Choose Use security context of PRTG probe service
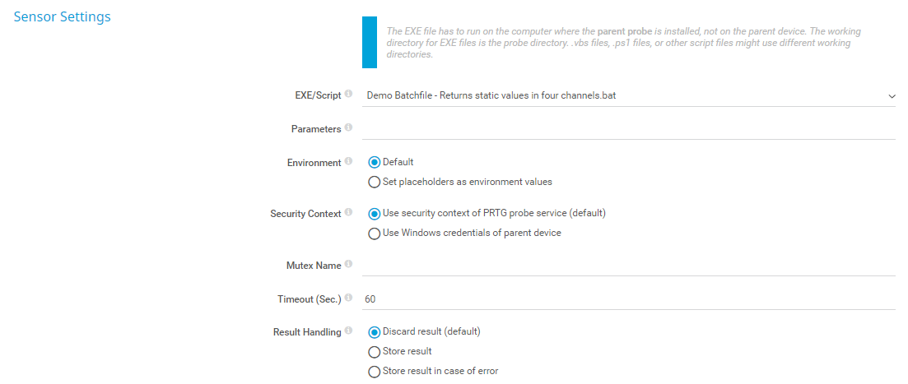The height and width of the screenshot is (384, 908). pos(375,214)
